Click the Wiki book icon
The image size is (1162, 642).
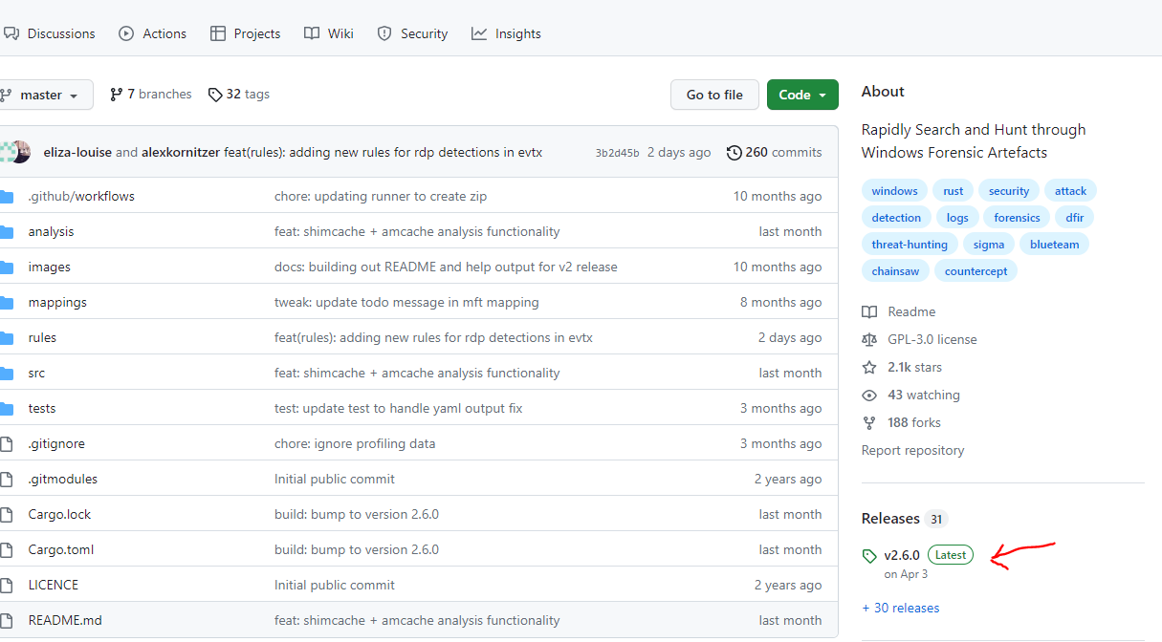tap(312, 33)
